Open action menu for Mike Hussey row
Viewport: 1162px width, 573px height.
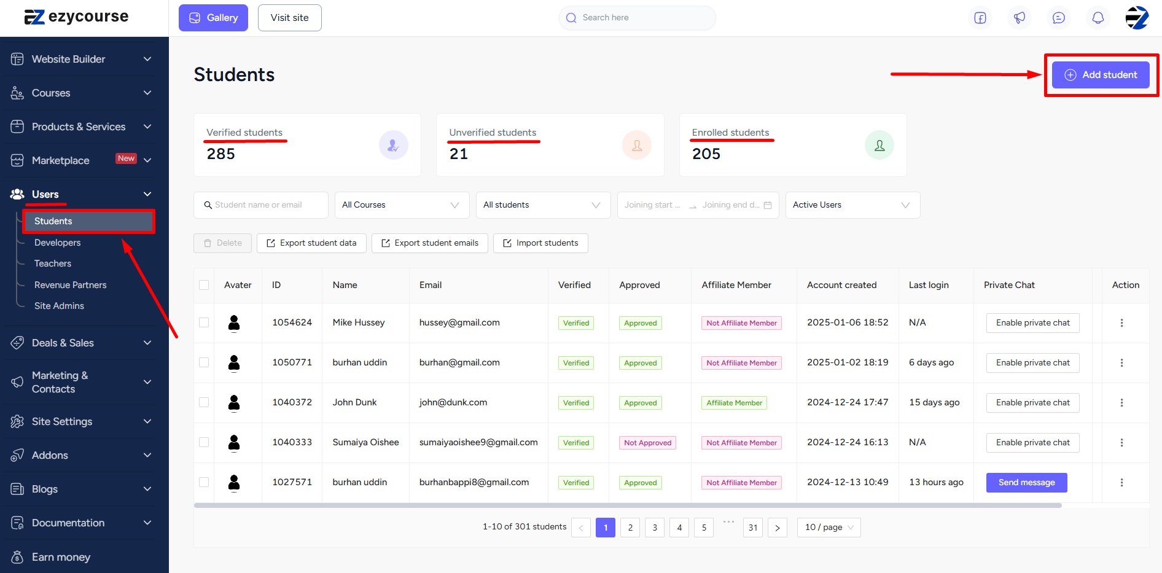point(1121,323)
